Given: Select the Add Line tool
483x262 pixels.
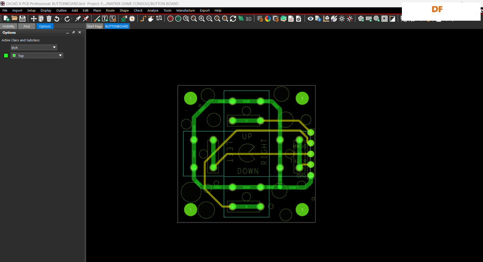Looking at the screenshot, I should (97, 19).
